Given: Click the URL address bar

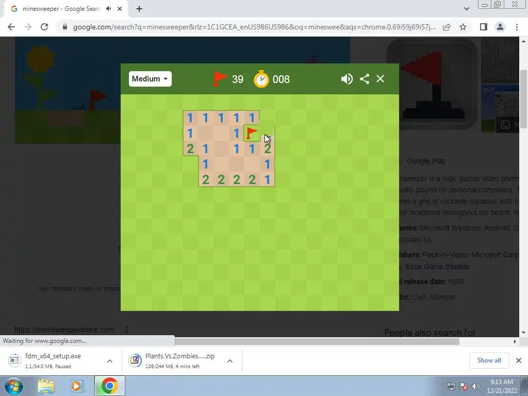Looking at the screenshot, I should point(254,27).
